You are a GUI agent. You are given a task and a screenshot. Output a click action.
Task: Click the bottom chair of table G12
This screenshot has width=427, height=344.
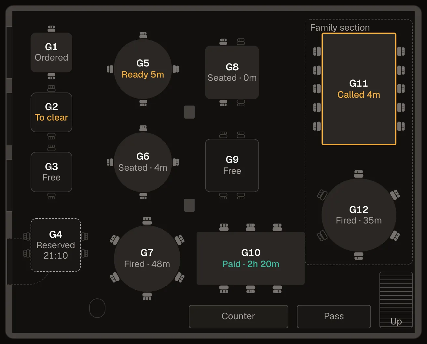click(x=359, y=256)
